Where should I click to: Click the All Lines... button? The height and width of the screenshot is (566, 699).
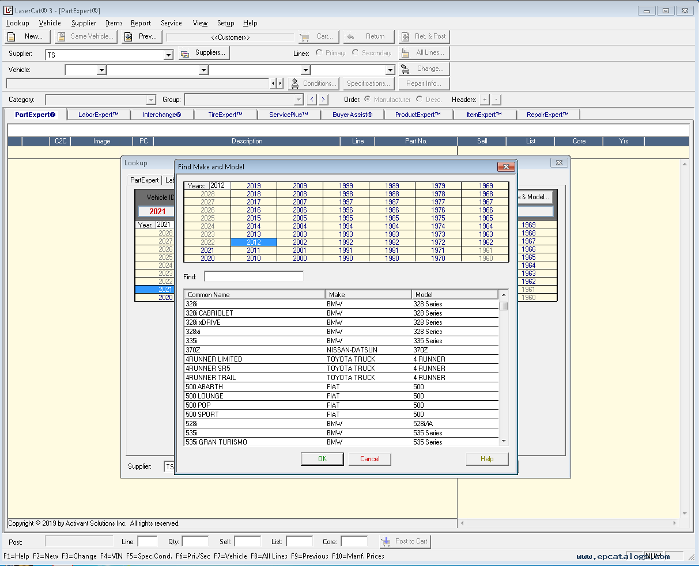[x=424, y=53]
